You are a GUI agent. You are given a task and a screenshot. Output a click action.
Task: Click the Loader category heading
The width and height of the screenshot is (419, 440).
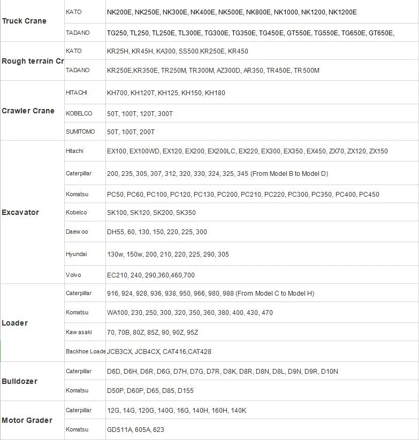[15, 323]
